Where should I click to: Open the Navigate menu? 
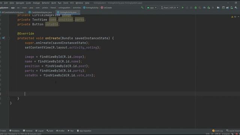(20, 3)
